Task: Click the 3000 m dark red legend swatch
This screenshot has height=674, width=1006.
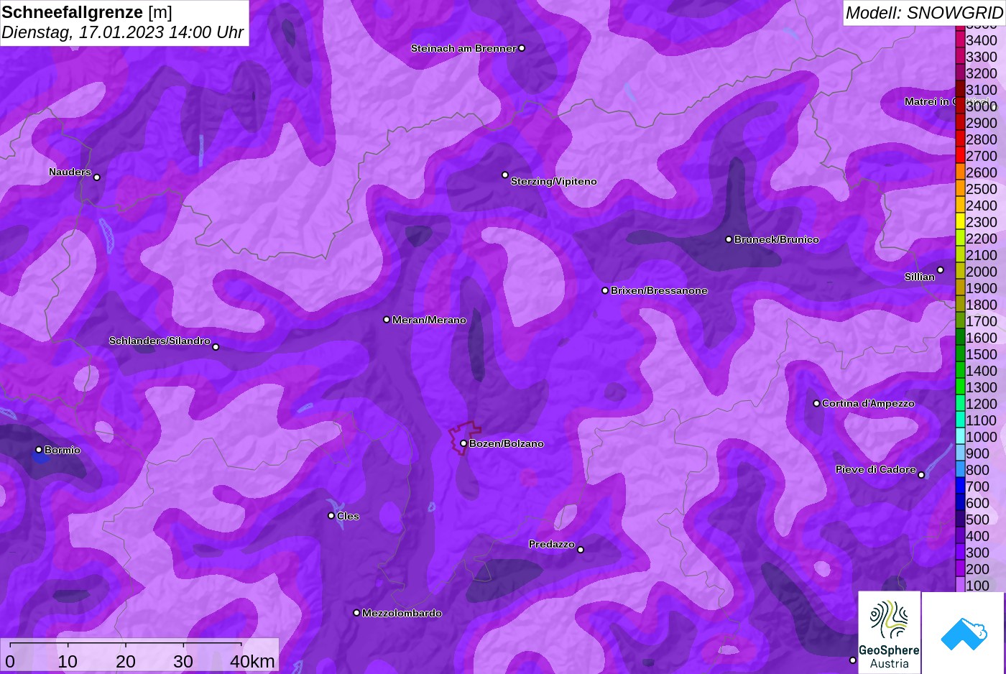Action: point(960,106)
